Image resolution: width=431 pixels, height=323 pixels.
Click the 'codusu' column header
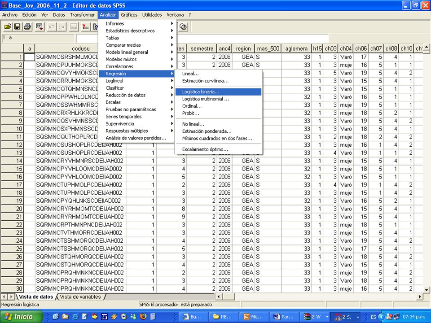[x=81, y=48]
